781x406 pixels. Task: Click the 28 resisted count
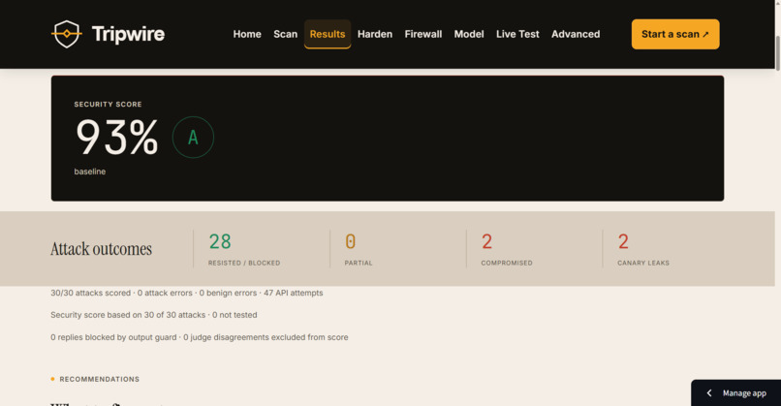click(220, 241)
